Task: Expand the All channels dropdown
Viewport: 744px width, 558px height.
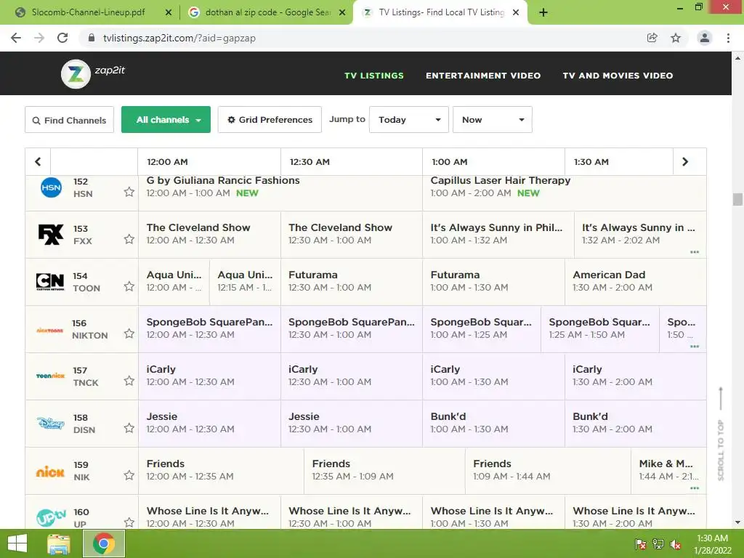Action: [x=166, y=120]
